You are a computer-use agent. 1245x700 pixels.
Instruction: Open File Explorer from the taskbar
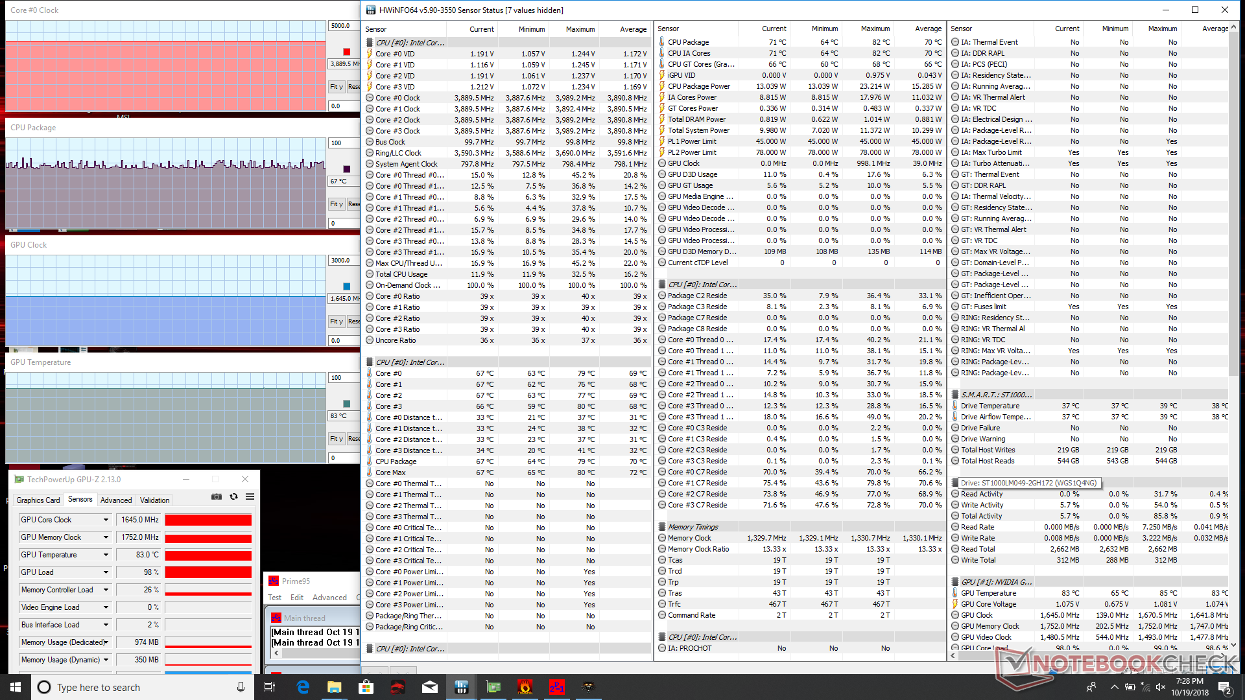[x=334, y=687]
